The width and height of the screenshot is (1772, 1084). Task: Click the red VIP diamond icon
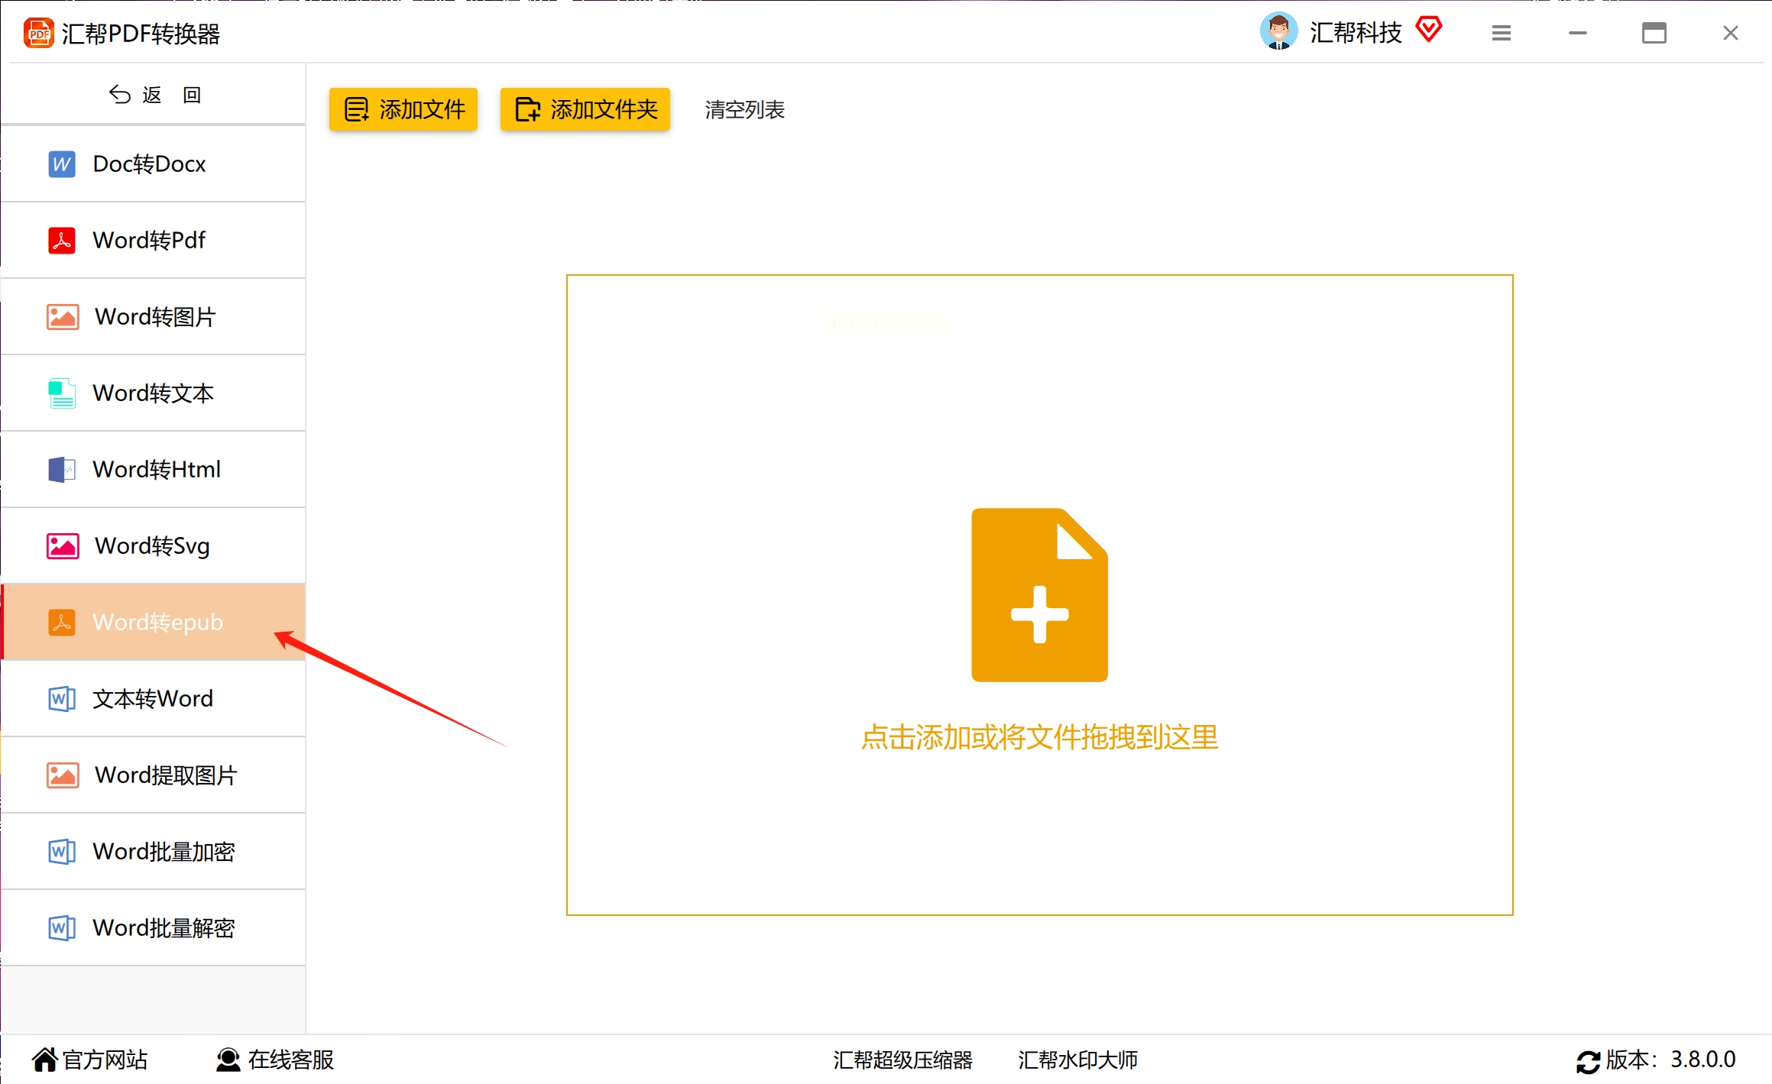click(1428, 31)
